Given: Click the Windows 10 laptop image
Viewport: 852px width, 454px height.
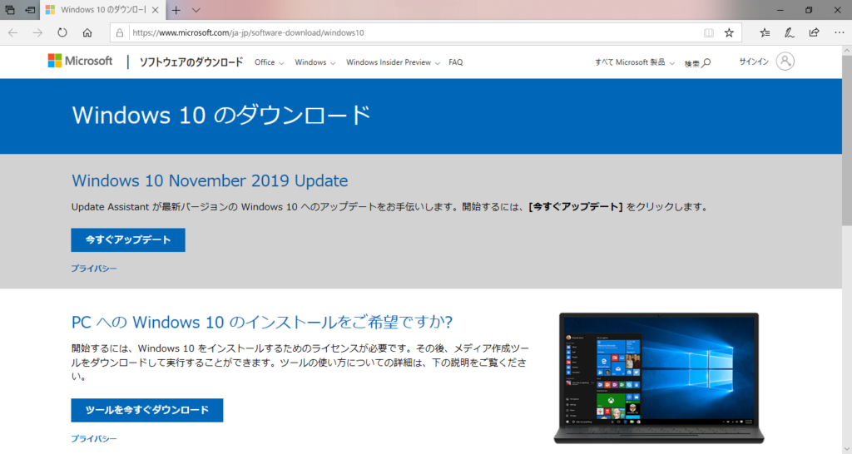Looking at the screenshot, I should (659, 378).
